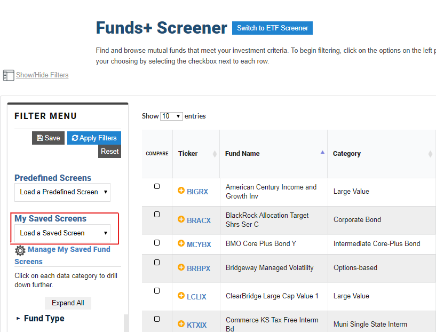This screenshot has height=332, width=436.
Task: Open the KTXIX ticker link
Action: click(196, 325)
